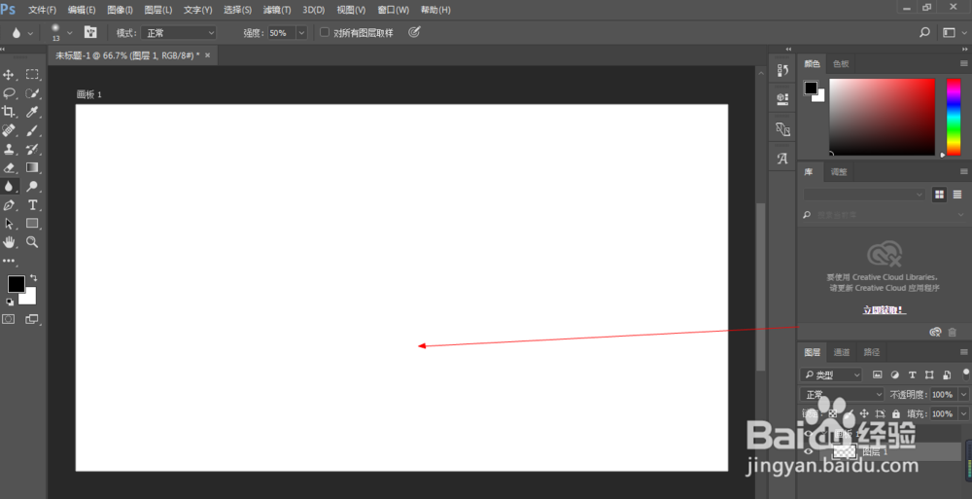Select the Rectangle shape tool
Screen dimensions: 972x499
(32, 224)
